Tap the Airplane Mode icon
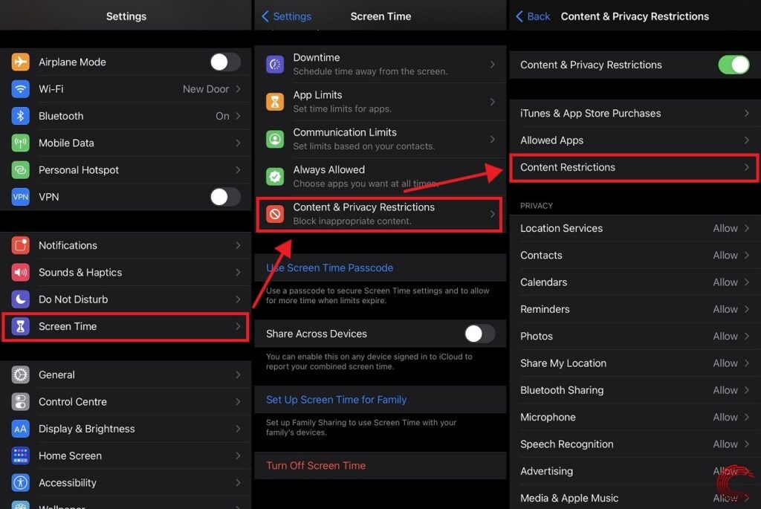 tap(20, 62)
